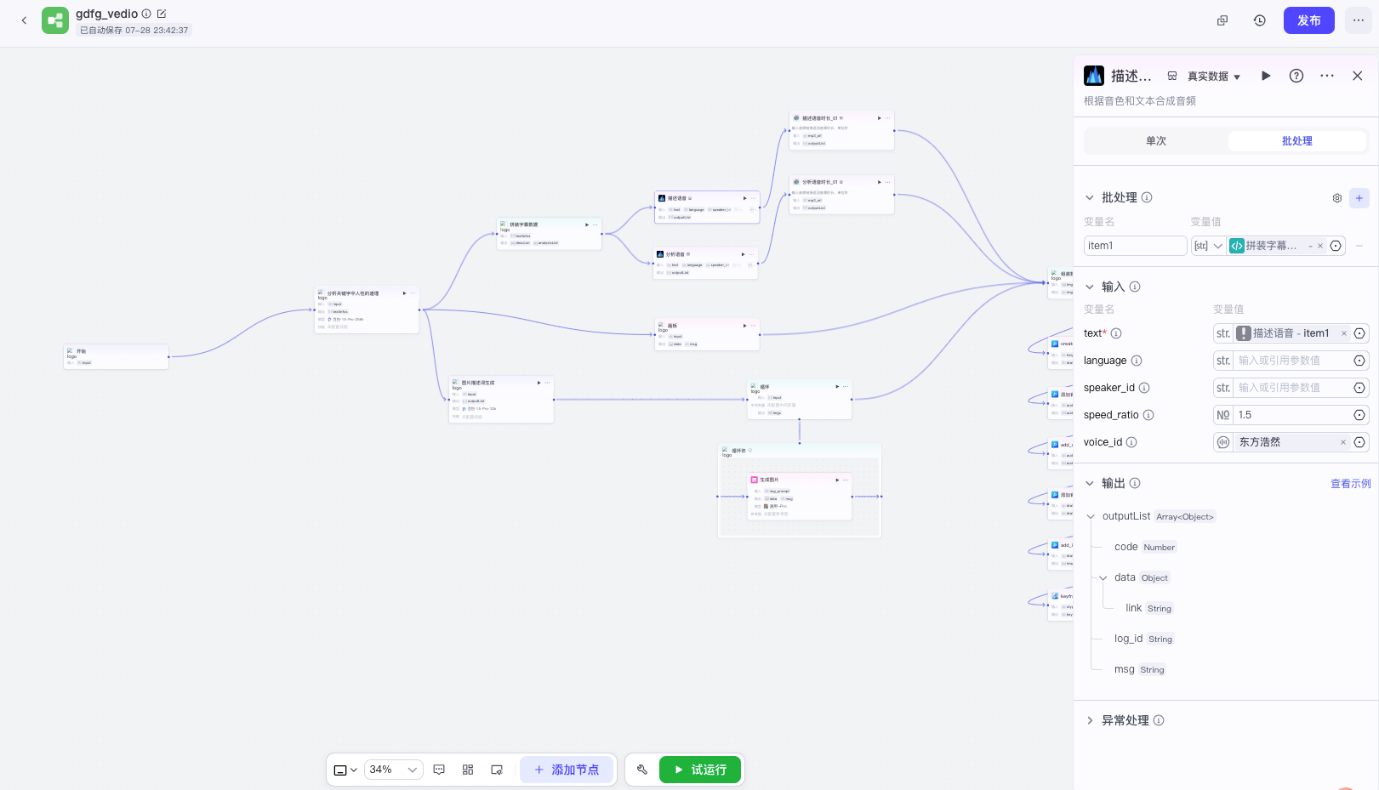Add a batch variable with plus
The height and width of the screenshot is (790, 1379).
coord(1359,198)
